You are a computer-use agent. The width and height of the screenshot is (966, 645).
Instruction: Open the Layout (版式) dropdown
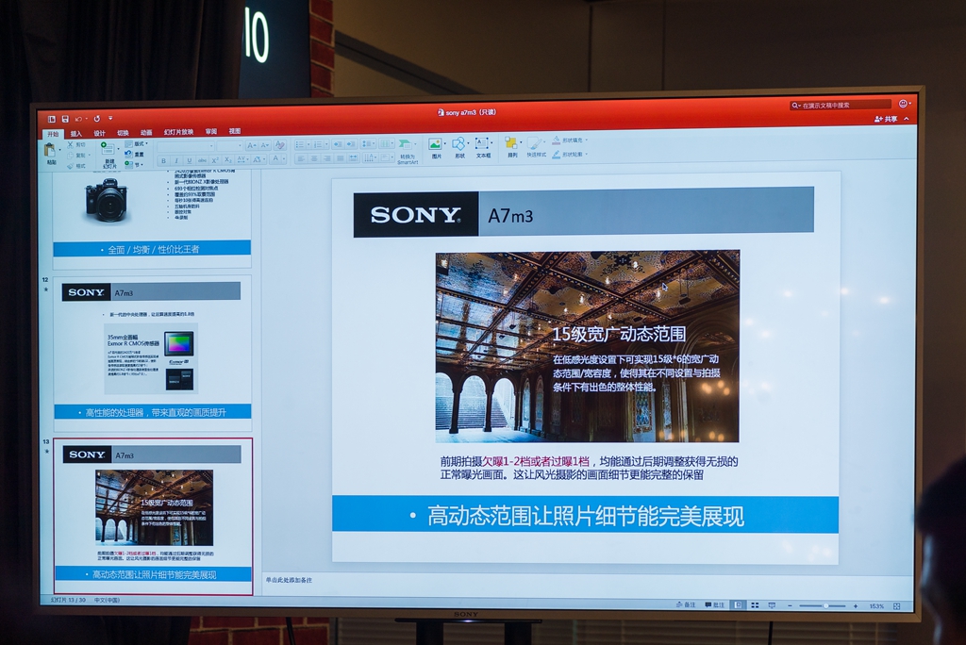pos(137,143)
